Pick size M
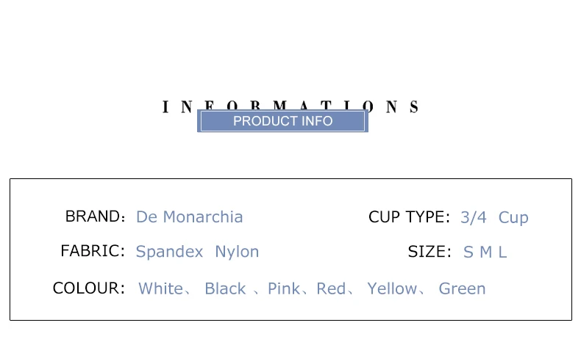This screenshot has width=581, height=364. coord(486,252)
